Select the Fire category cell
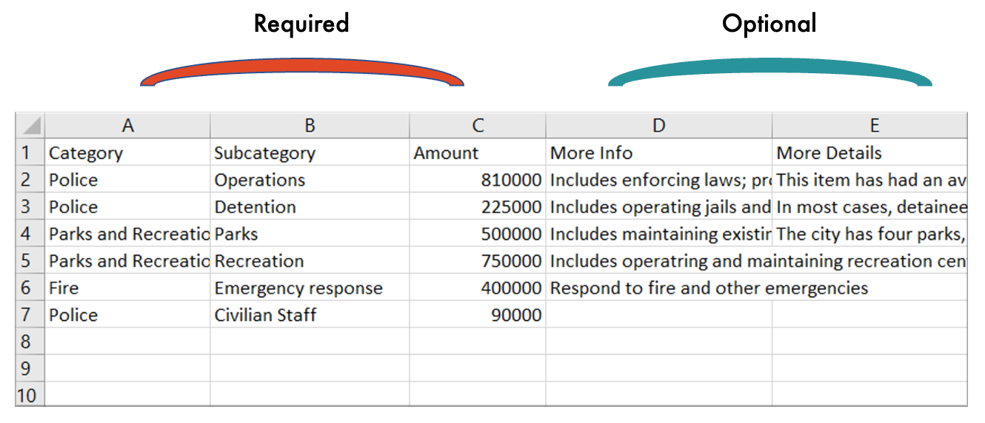The width and height of the screenshot is (985, 423). pos(127,288)
